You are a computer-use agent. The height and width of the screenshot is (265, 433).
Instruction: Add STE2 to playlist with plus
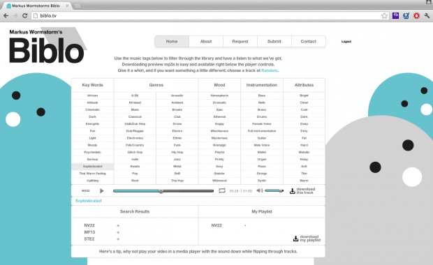click(x=118, y=239)
